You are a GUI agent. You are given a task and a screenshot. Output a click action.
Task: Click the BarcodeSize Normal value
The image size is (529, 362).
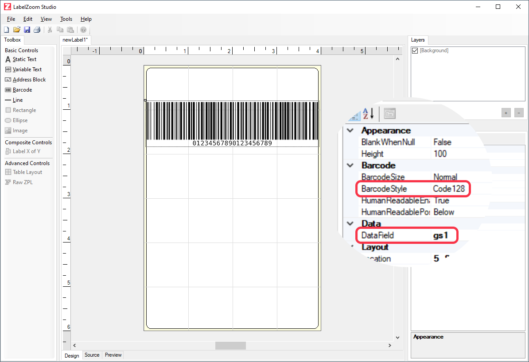point(445,177)
